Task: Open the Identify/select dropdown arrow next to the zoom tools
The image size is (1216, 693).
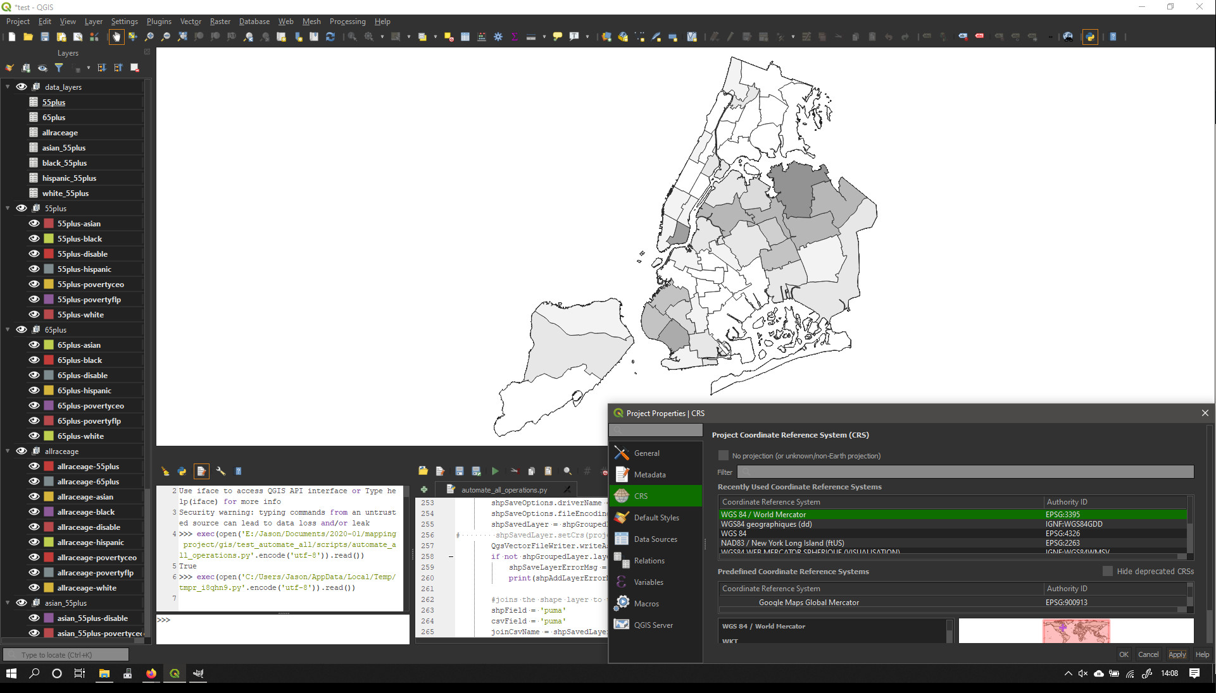Action: click(382, 37)
